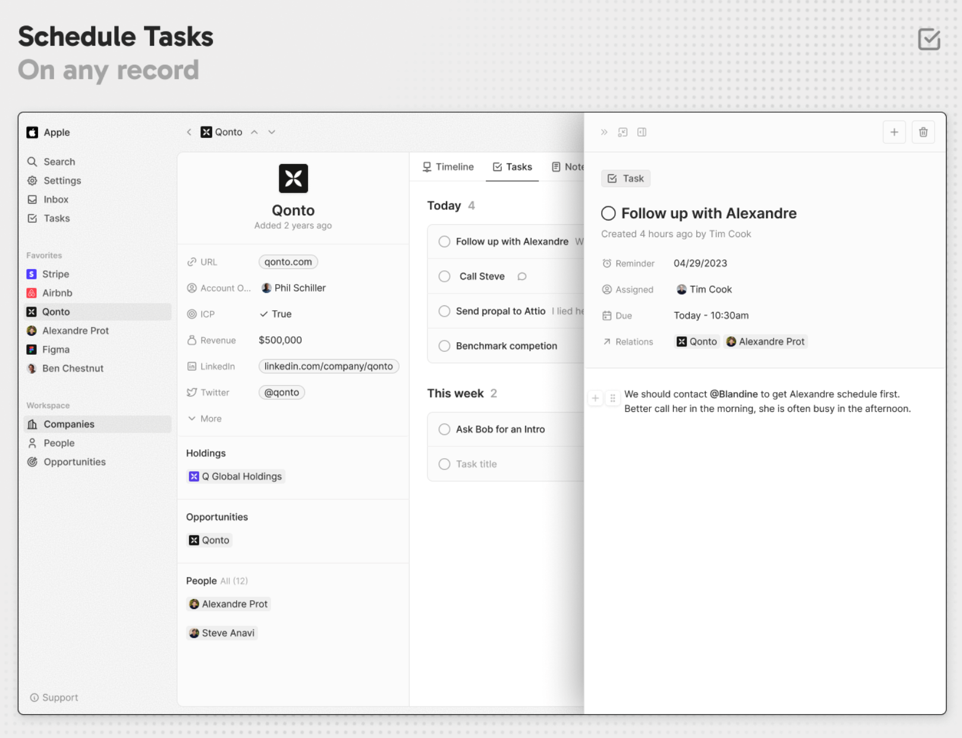The image size is (962, 738).
Task: Open Opportunities in Workspace
Action: 66,462
